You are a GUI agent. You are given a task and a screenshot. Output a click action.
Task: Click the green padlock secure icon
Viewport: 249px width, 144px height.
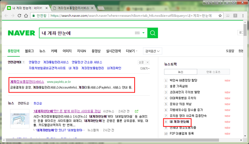tap(33, 16)
